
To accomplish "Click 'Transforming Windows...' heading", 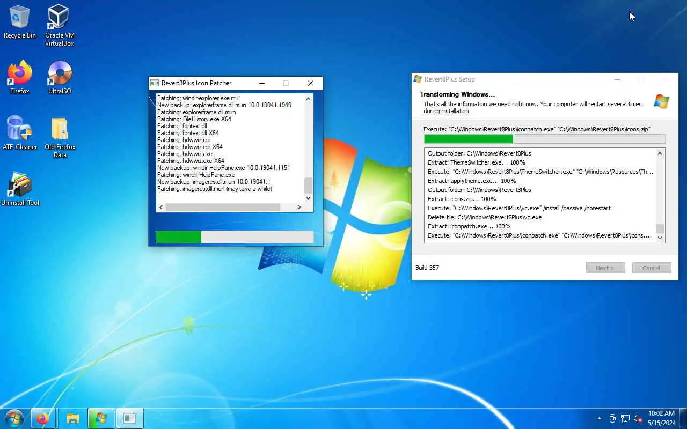I will pyautogui.click(x=457, y=94).
